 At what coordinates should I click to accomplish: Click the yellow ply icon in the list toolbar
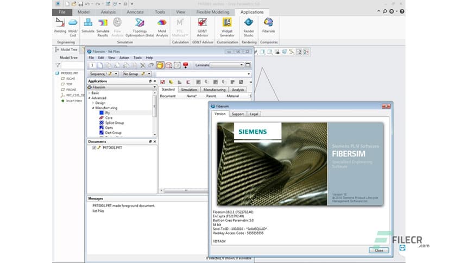tap(171, 82)
